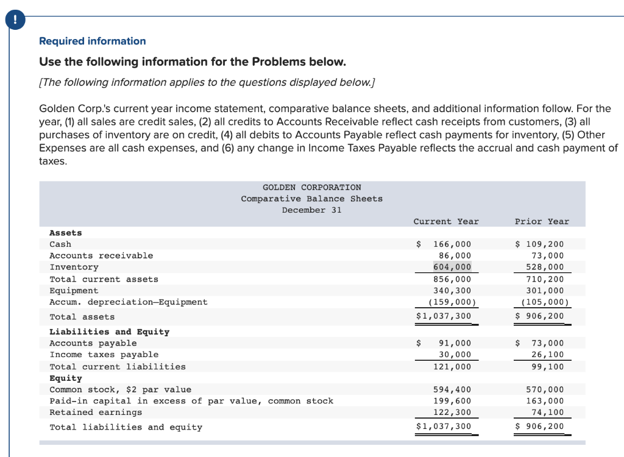The image size is (624, 457).
Task: Click the blue exclamation alert icon
Action: pyautogui.click(x=15, y=19)
